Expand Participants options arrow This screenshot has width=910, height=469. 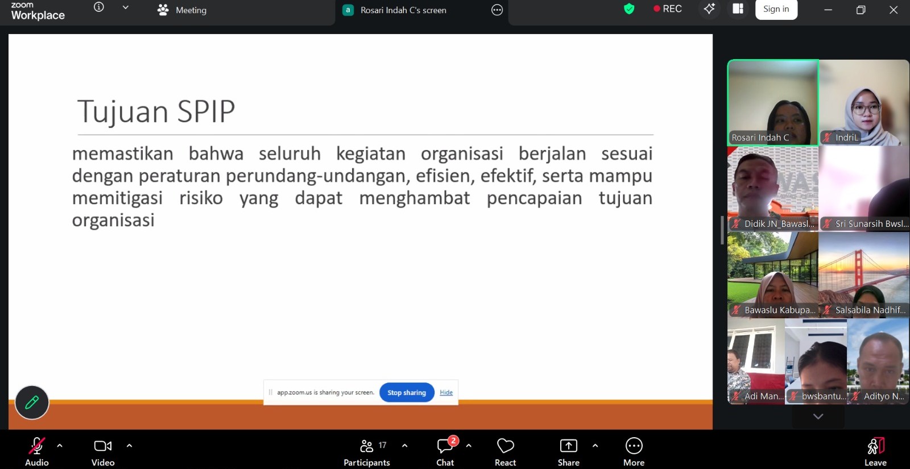tap(405, 446)
